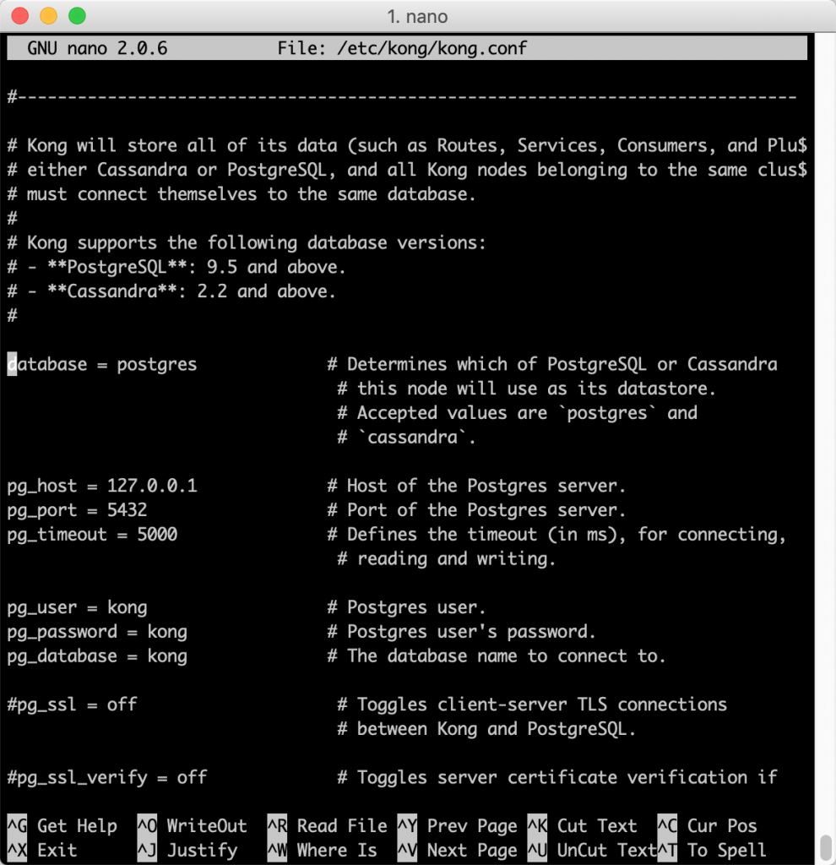This screenshot has height=865, width=836.
Task: Click the 'pg_host = 127.0.0.1' setting
Action: [102, 486]
